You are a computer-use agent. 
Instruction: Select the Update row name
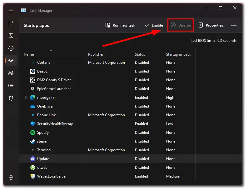click(43, 159)
